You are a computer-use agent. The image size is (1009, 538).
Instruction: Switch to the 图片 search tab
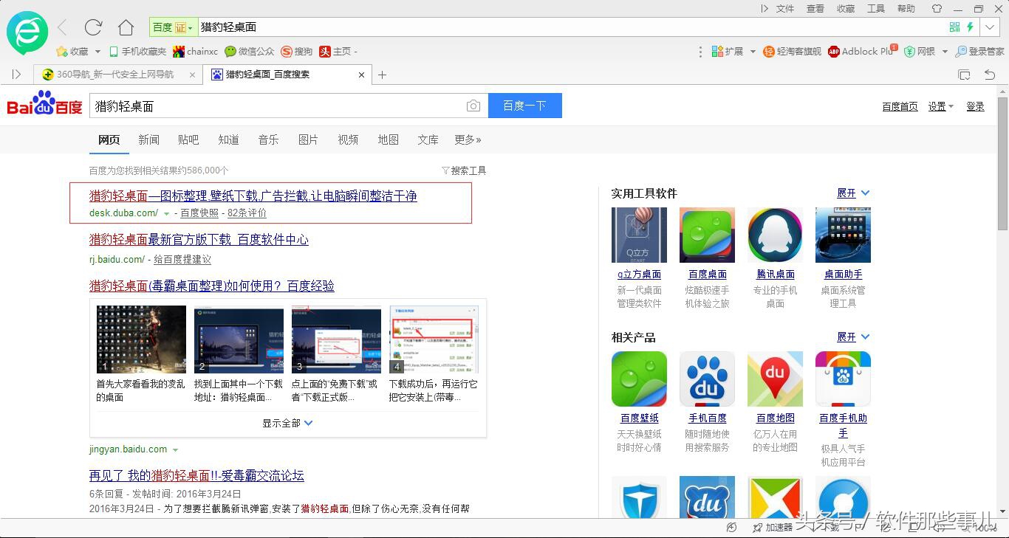308,139
